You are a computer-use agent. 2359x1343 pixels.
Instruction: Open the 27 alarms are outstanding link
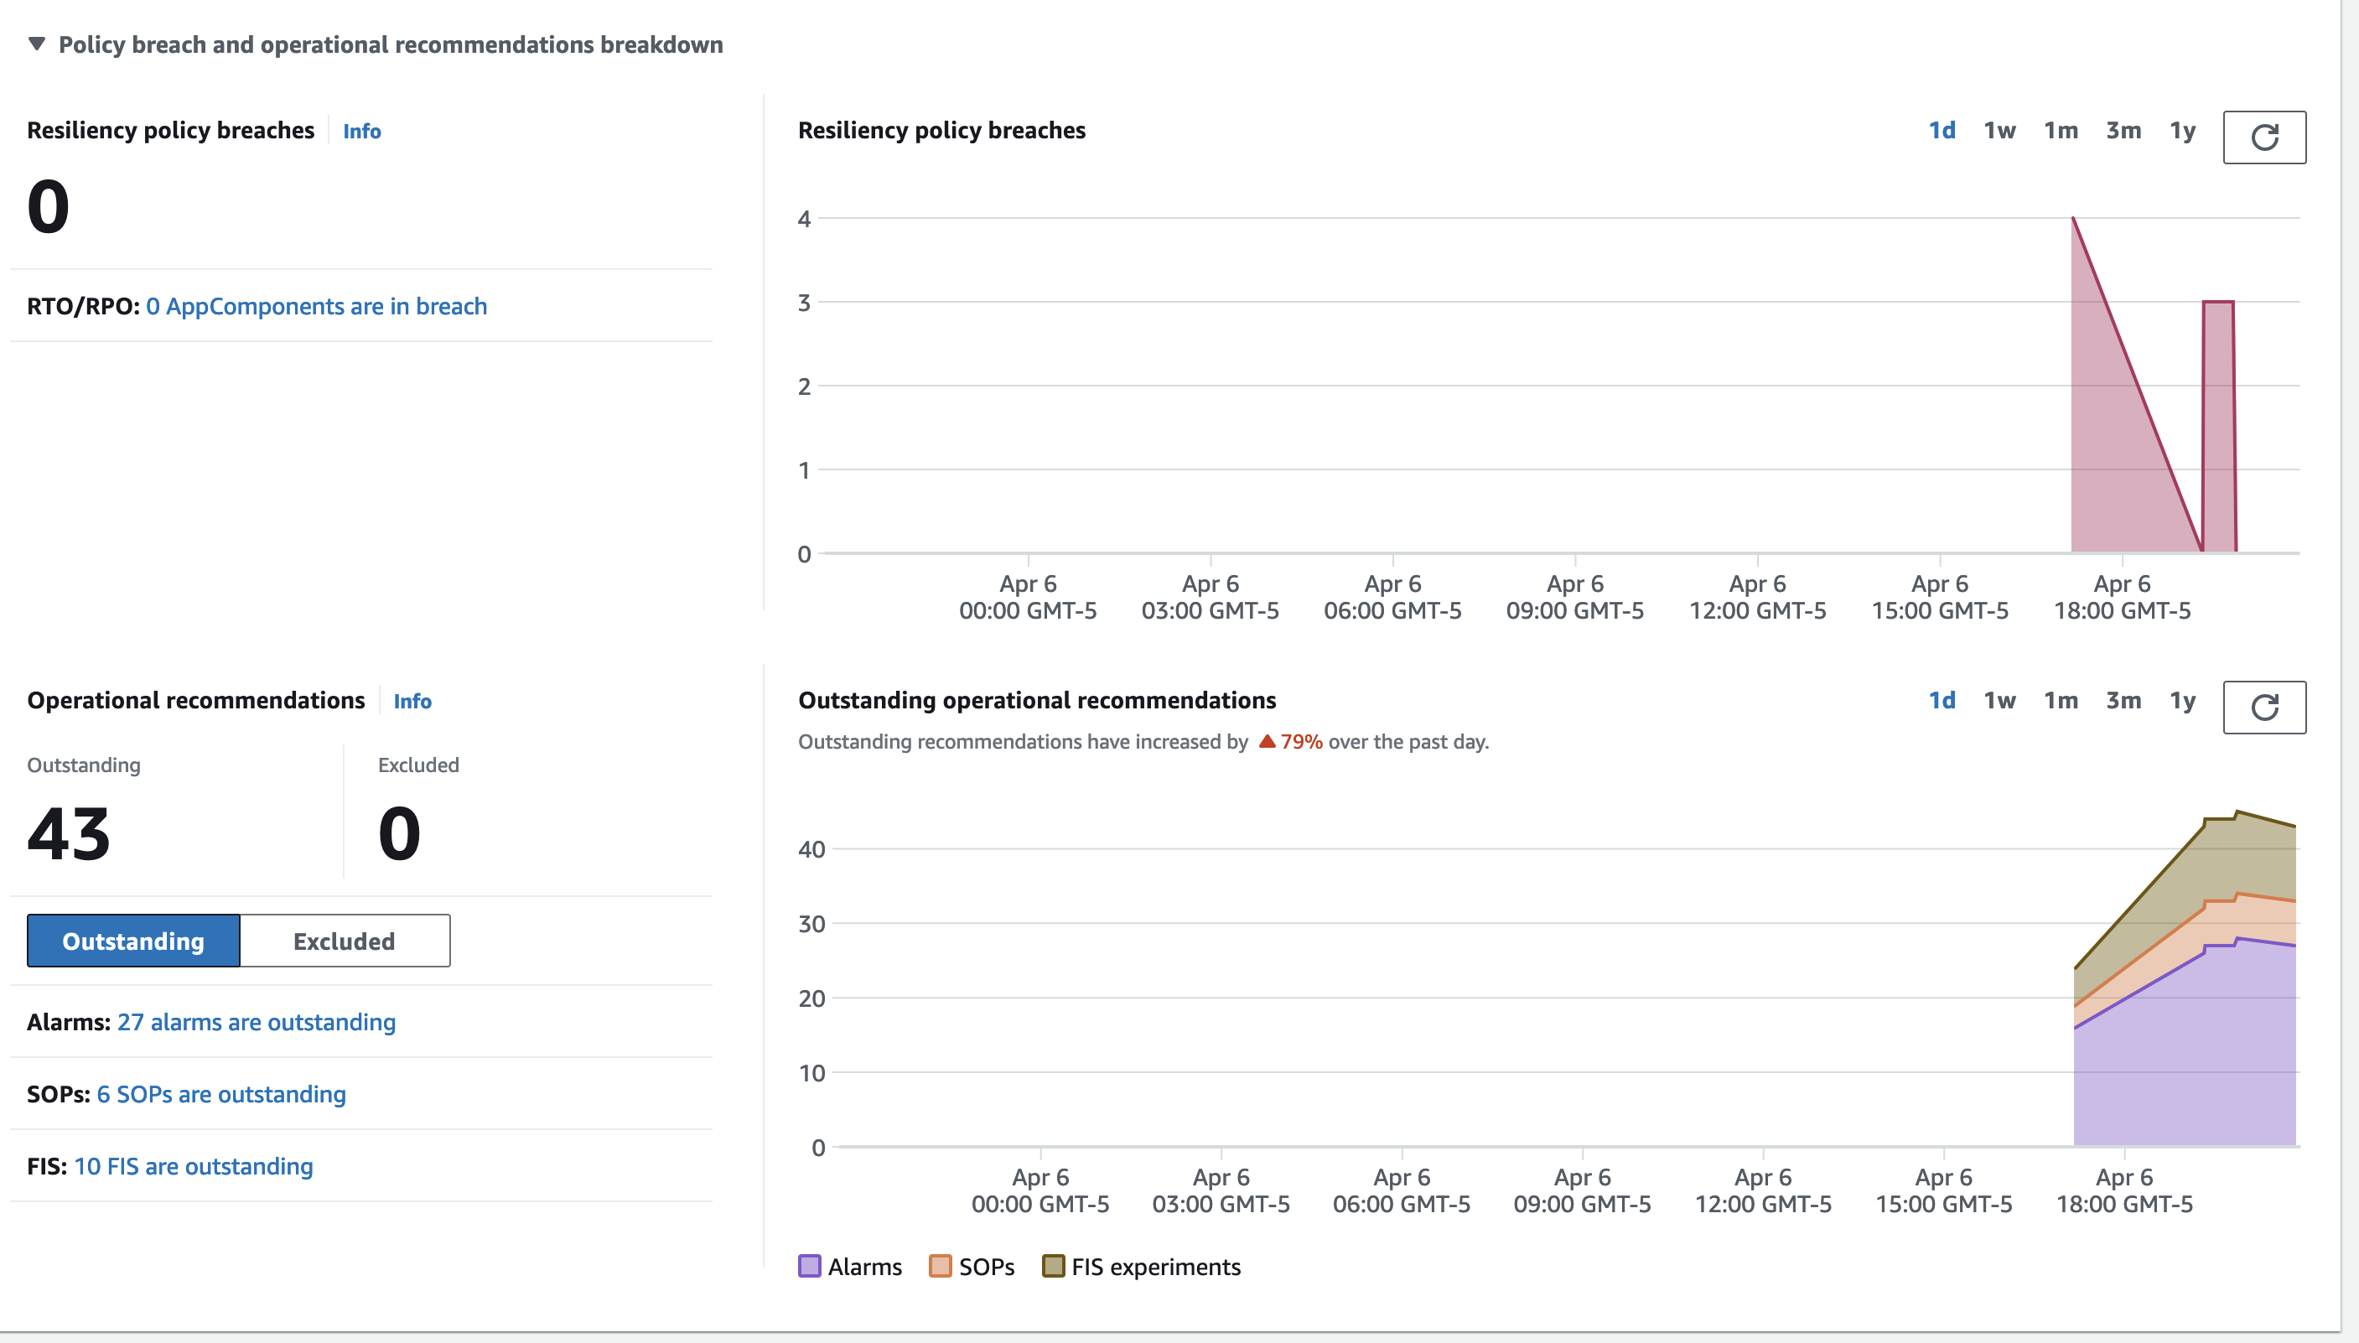(x=257, y=1022)
